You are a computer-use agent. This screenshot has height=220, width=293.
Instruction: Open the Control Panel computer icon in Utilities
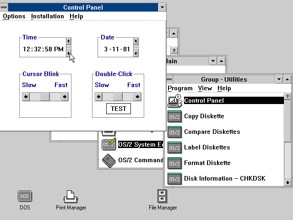[x=175, y=101]
